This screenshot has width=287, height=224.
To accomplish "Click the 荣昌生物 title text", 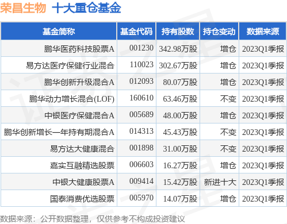I will coord(23,8).
